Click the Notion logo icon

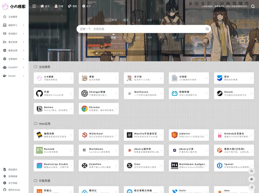tap(39, 109)
